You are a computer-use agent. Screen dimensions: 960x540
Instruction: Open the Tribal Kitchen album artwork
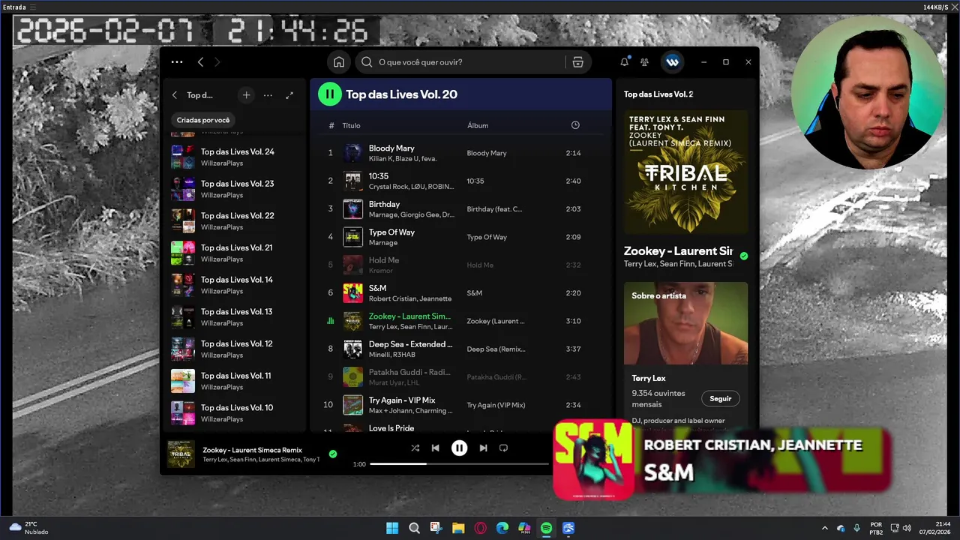(686, 172)
